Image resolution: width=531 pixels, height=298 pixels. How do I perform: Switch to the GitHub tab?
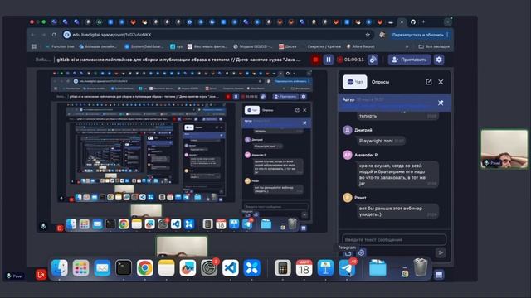413,22
